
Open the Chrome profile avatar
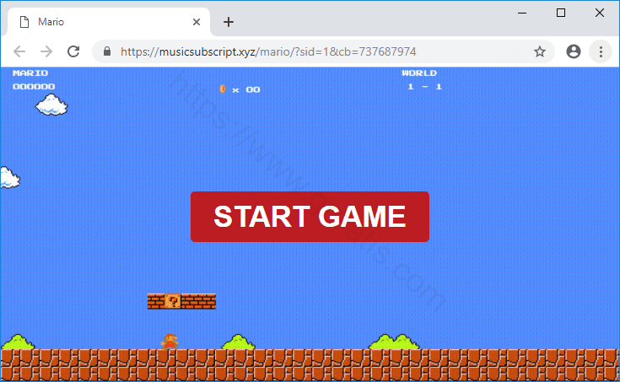coord(574,51)
